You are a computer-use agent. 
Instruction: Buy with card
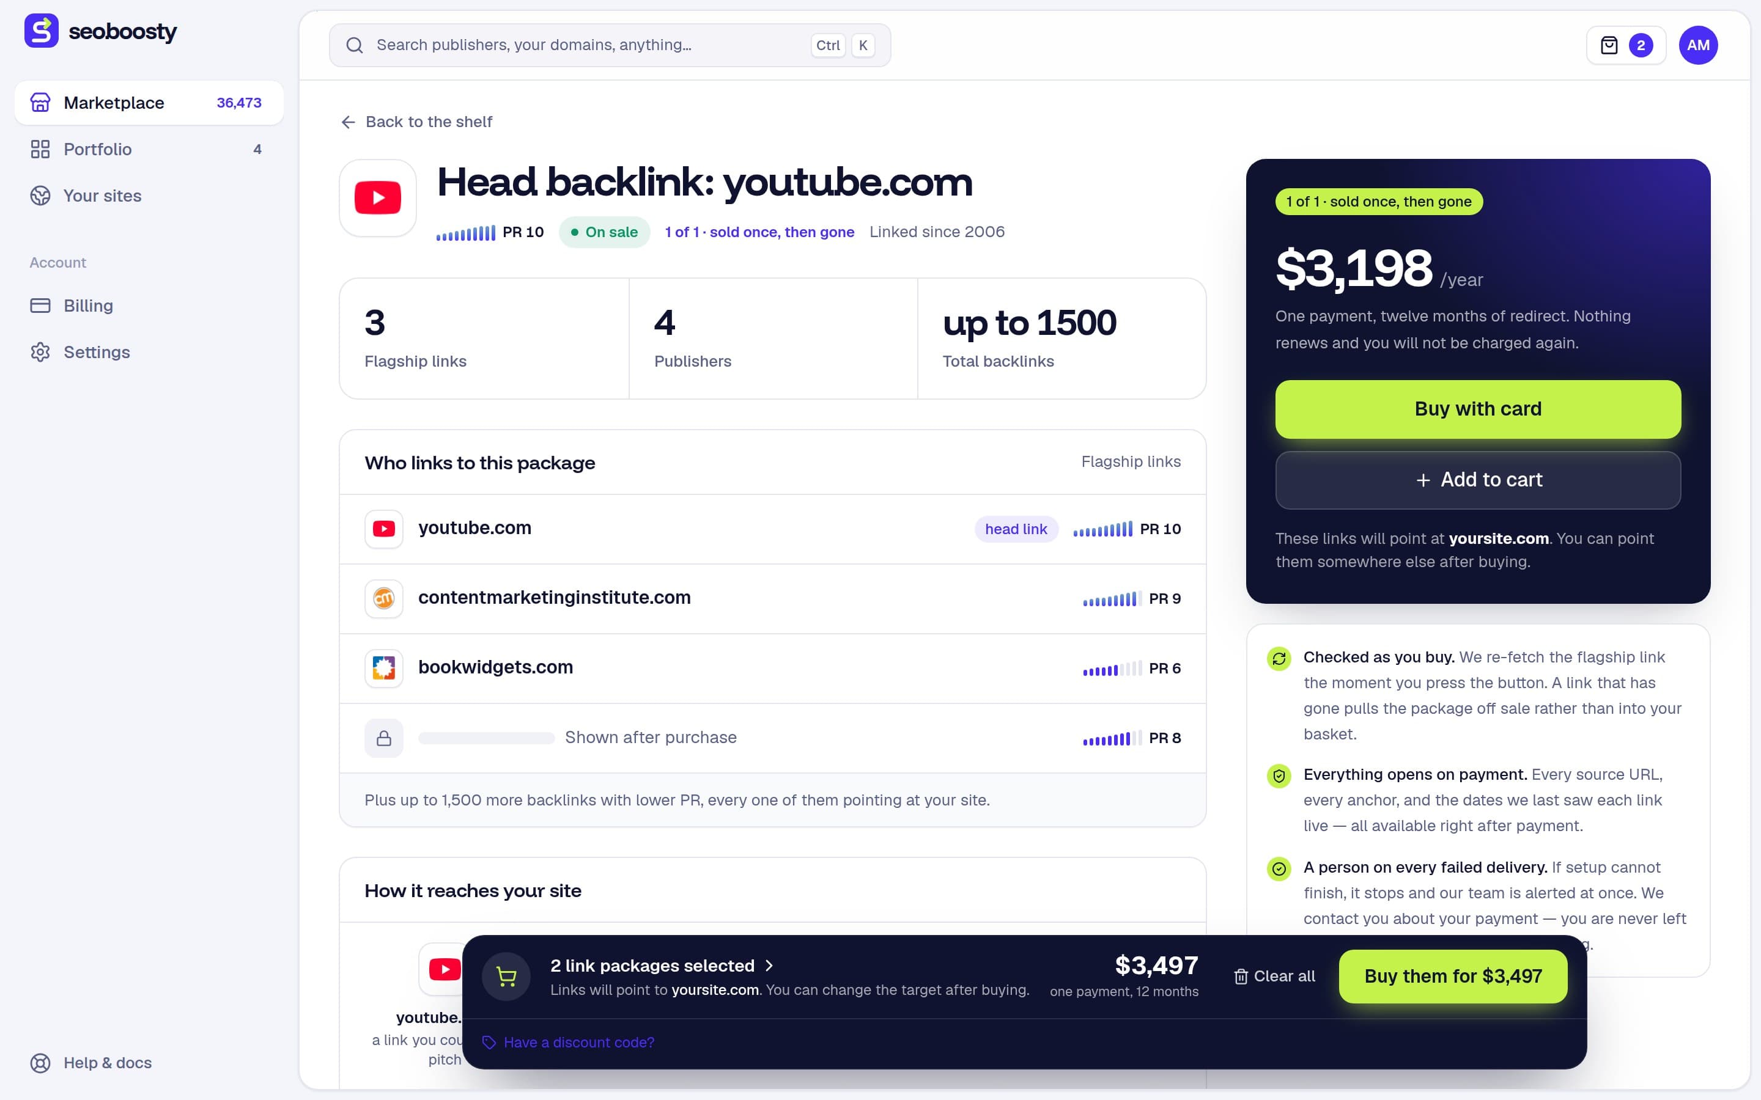tap(1478, 409)
